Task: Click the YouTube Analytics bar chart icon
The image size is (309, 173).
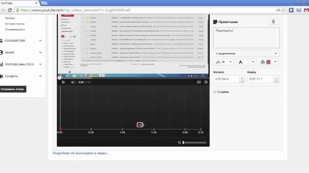Action: tap(1, 64)
